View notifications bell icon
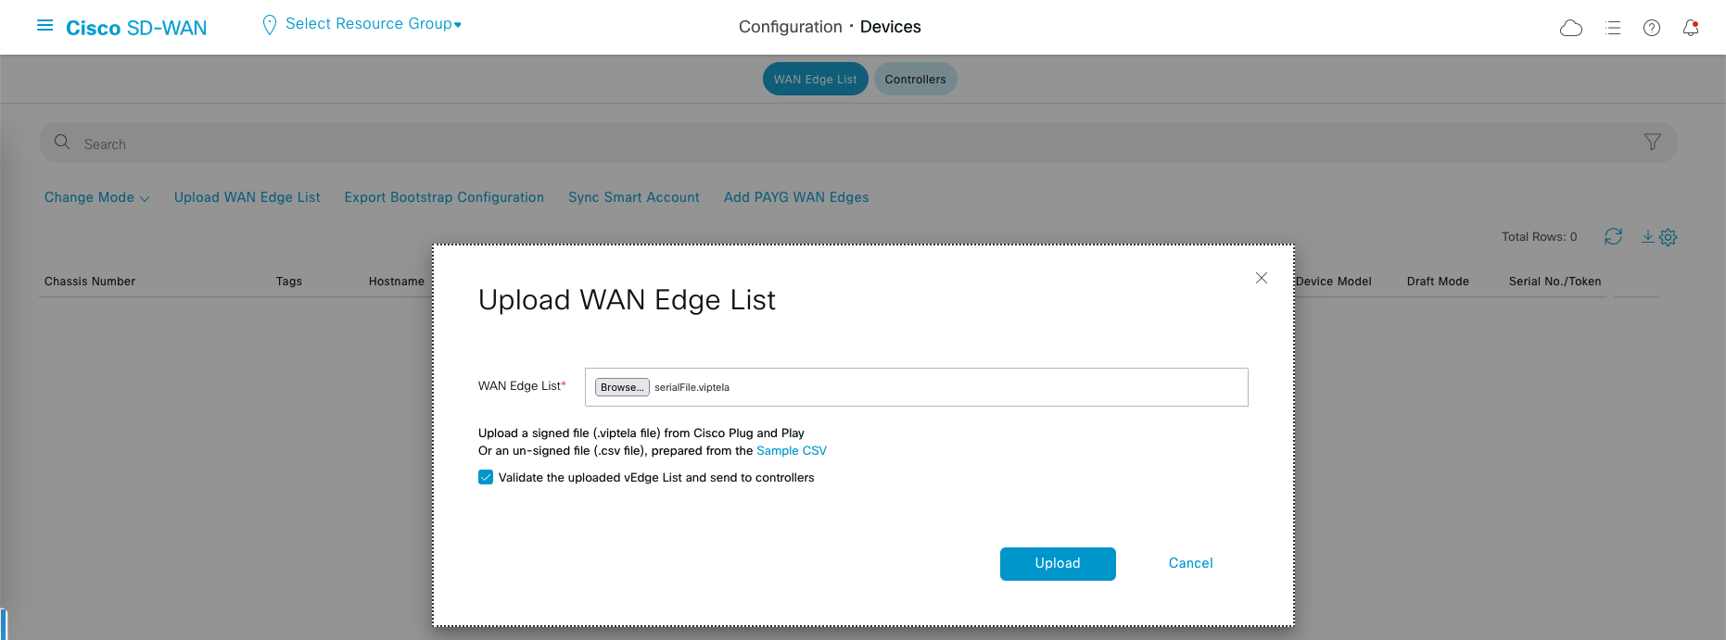The height and width of the screenshot is (640, 1726). point(1691,28)
